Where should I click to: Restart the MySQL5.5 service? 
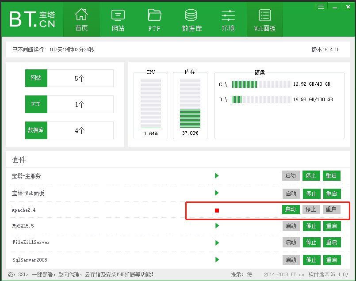(332, 226)
